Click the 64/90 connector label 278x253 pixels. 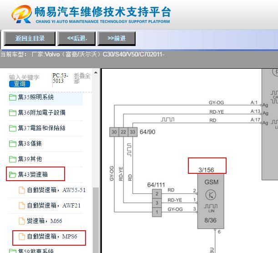coord(147,132)
